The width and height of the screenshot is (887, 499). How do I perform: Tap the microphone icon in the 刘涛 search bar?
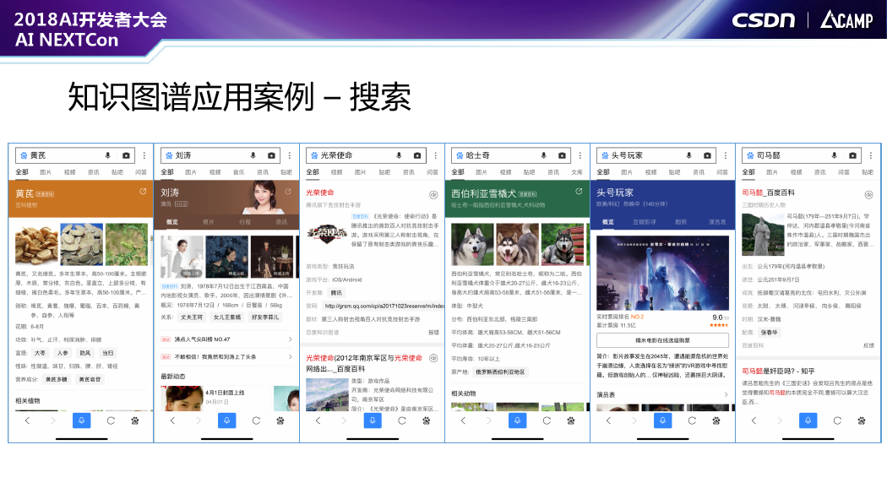point(253,155)
